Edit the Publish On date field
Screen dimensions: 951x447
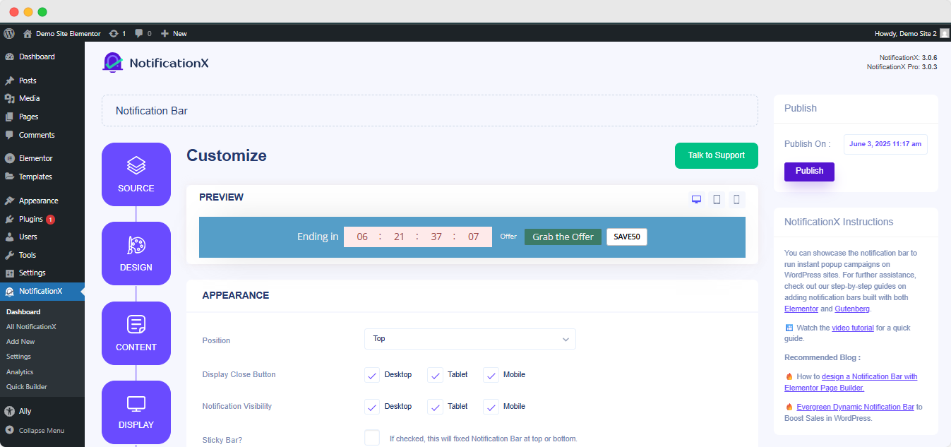[885, 143]
